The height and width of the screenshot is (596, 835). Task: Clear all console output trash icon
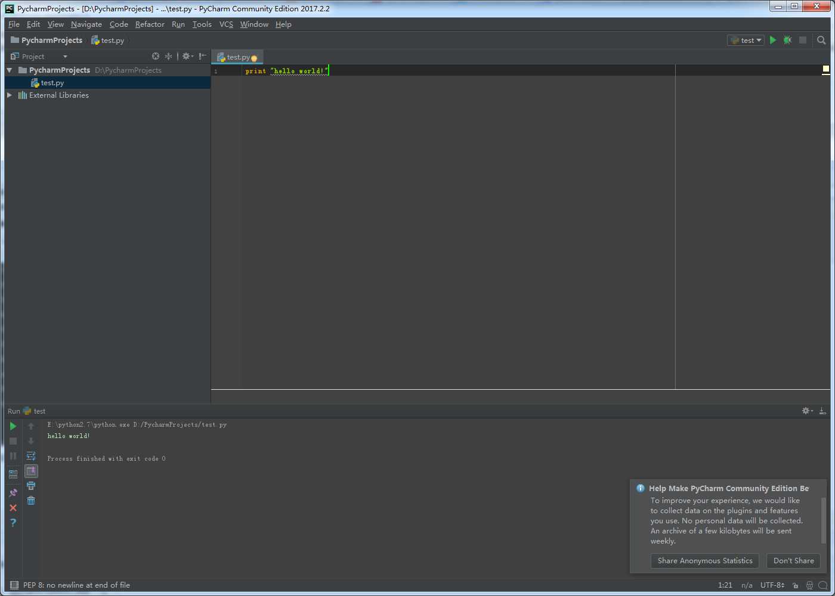click(31, 501)
